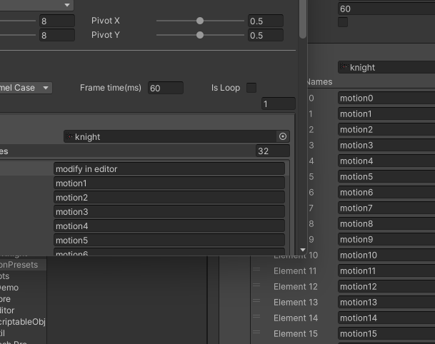Click motion13 field in inspector

coord(386,302)
